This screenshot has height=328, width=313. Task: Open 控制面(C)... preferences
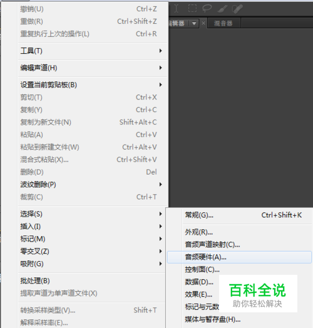pyautogui.click(x=240, y=269)
